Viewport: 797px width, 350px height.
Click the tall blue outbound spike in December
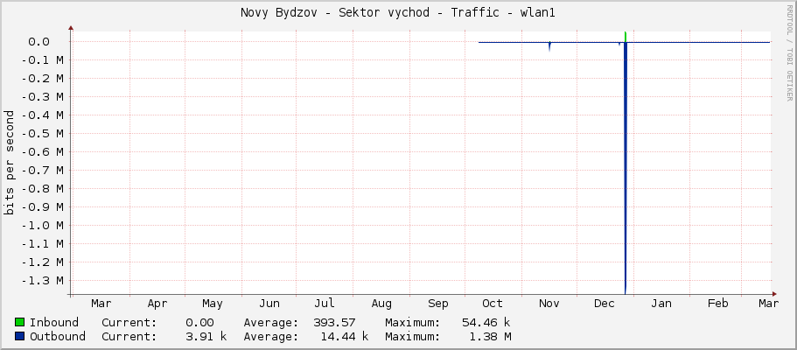point(626,168)
